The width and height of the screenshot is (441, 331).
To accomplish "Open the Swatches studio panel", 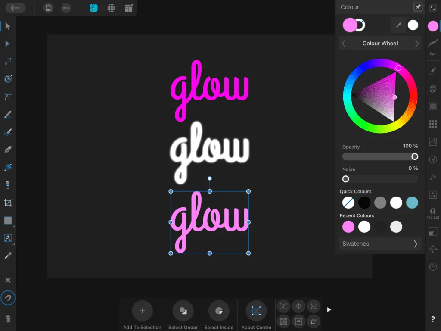I will pos(433,124).
